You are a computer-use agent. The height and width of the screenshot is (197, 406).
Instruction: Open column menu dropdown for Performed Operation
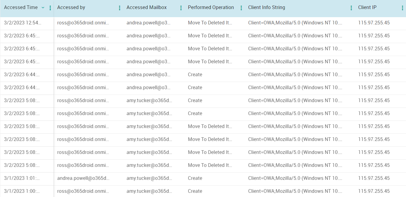[x=241, y=8]
